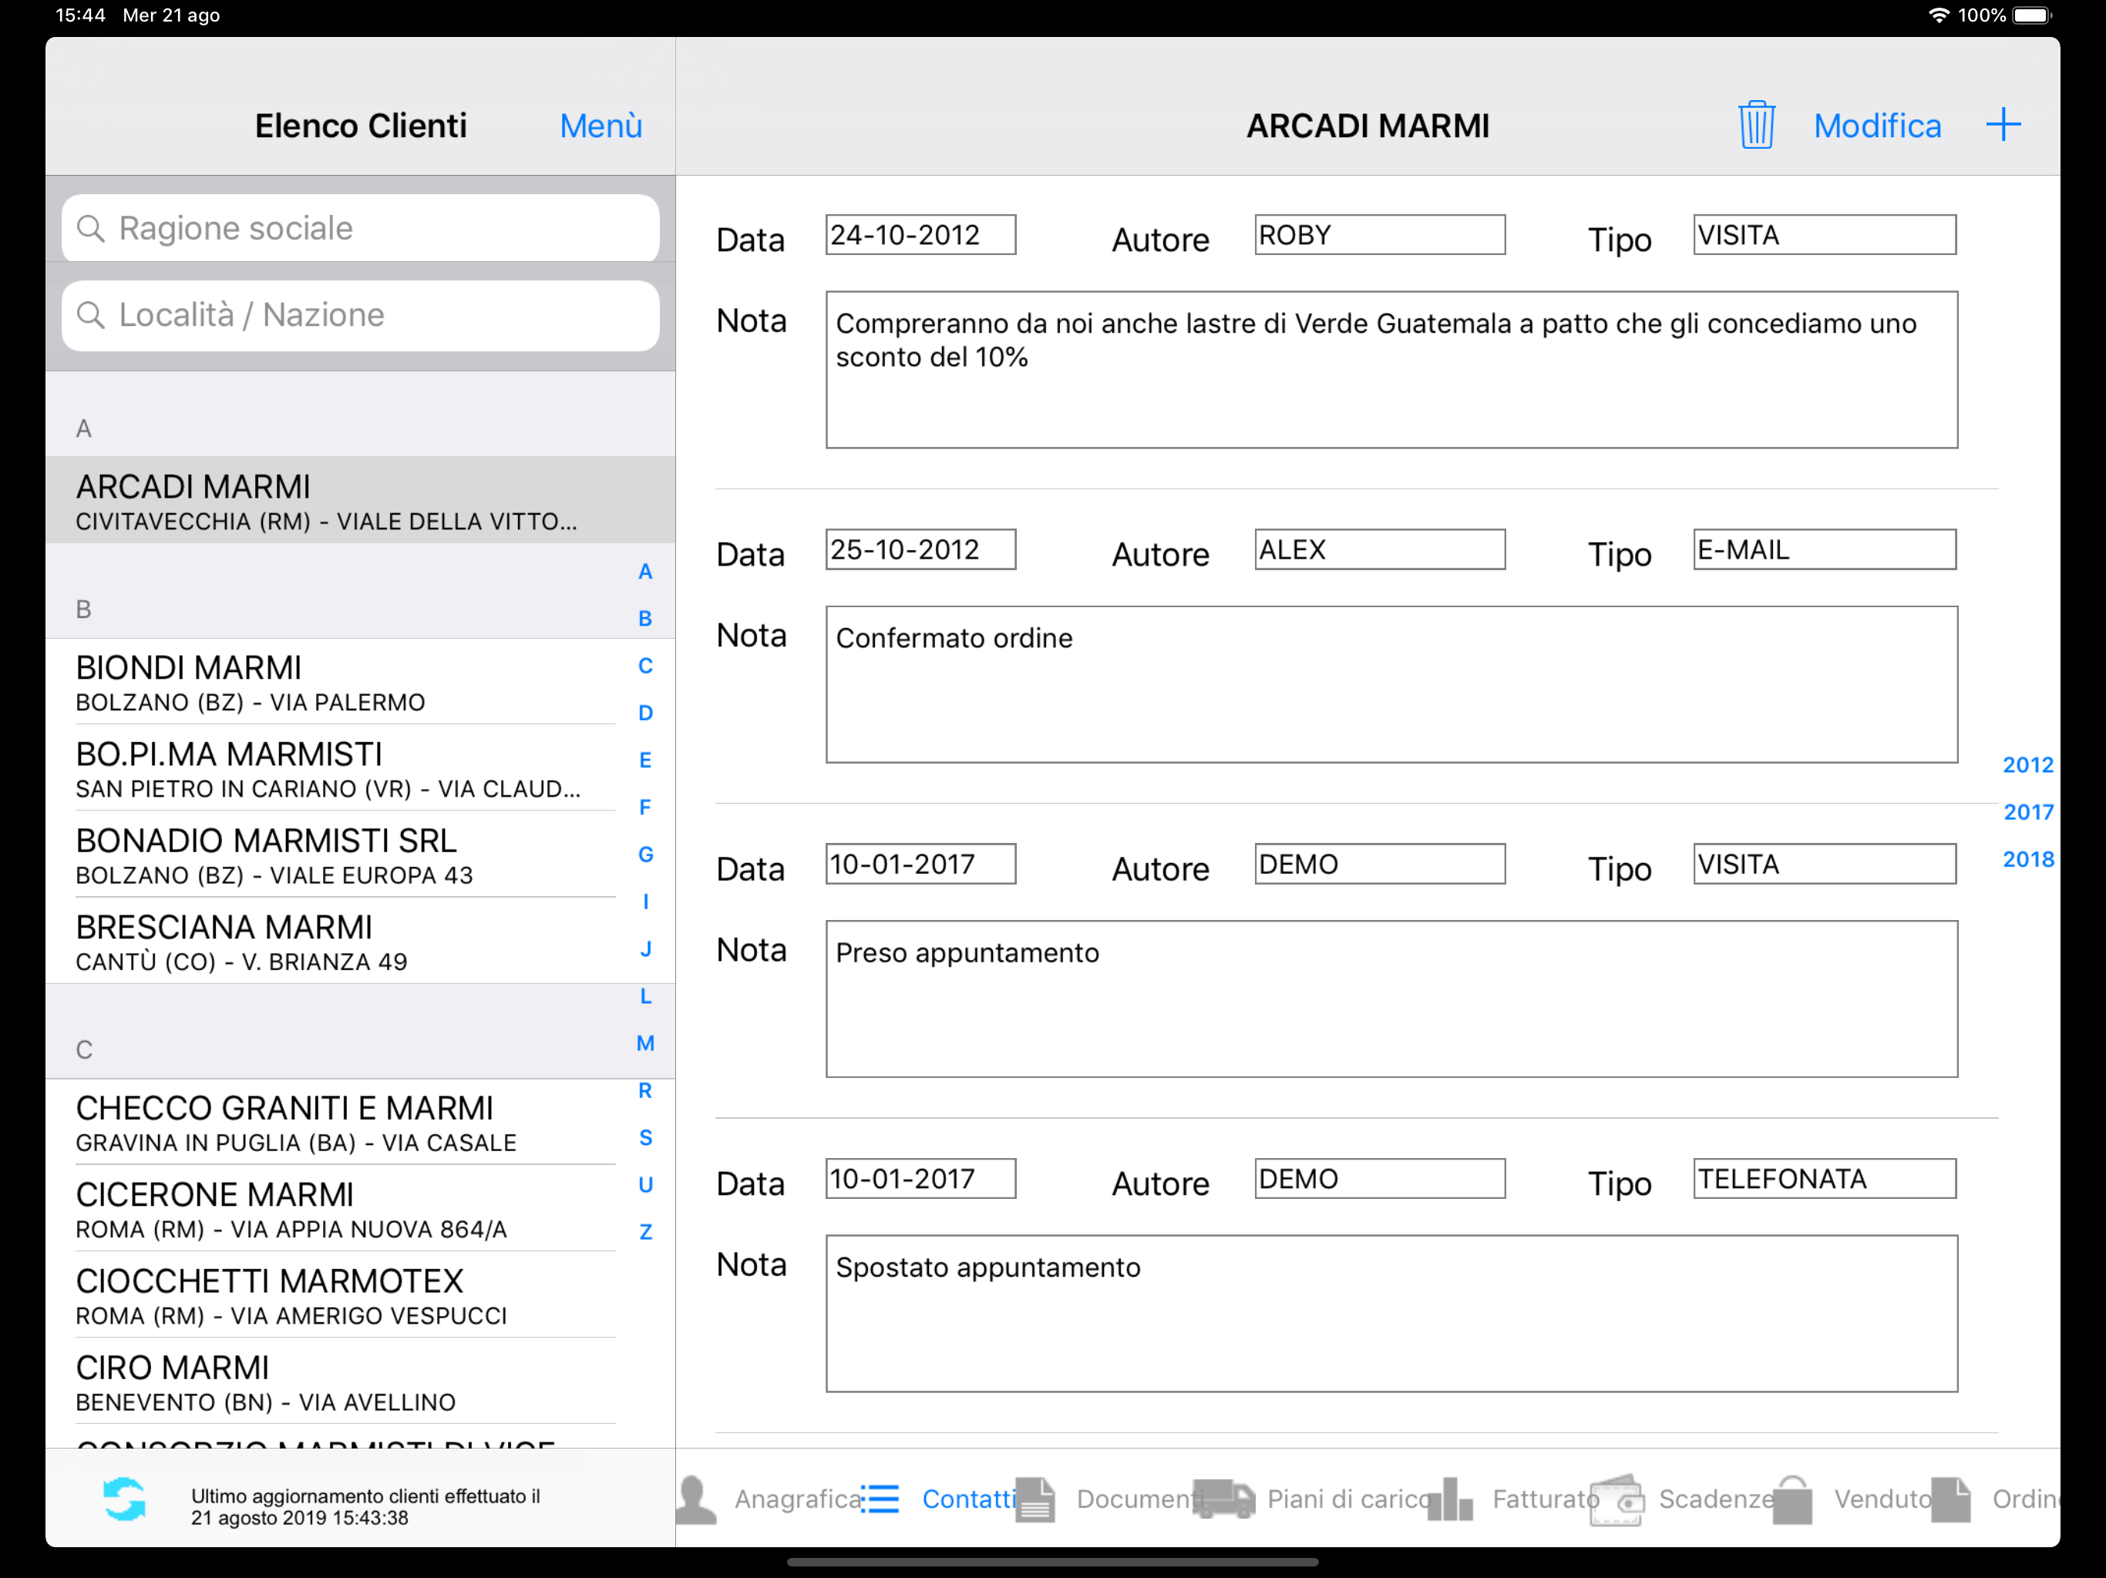Jump to letter D in client index
This screenshot has height=1578, width=2106.
[645, 713]
